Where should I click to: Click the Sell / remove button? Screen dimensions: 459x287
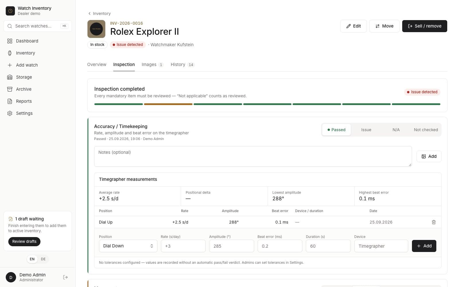(x=425, y=26)
